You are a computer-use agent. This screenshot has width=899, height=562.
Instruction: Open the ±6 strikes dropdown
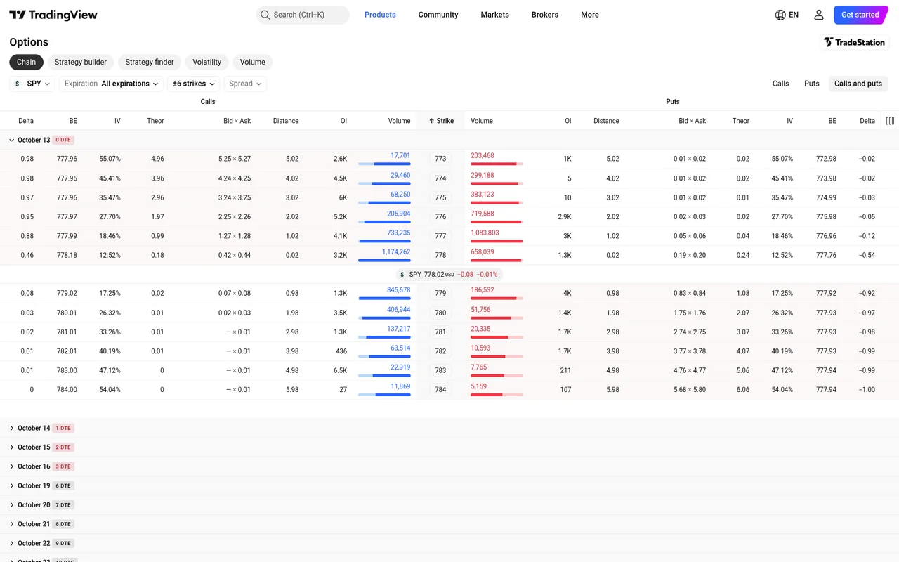click(x=193, y=84)
